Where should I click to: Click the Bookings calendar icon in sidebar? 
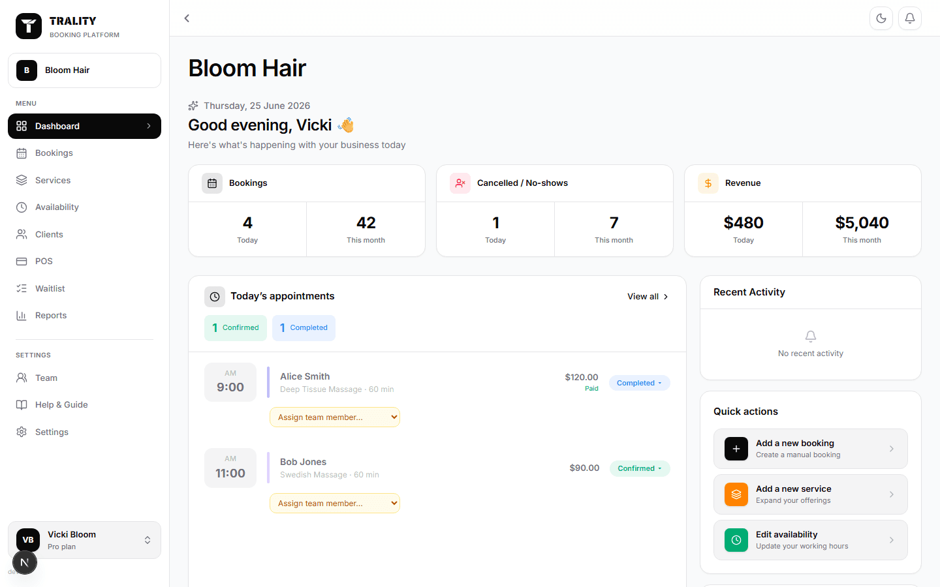22,153
